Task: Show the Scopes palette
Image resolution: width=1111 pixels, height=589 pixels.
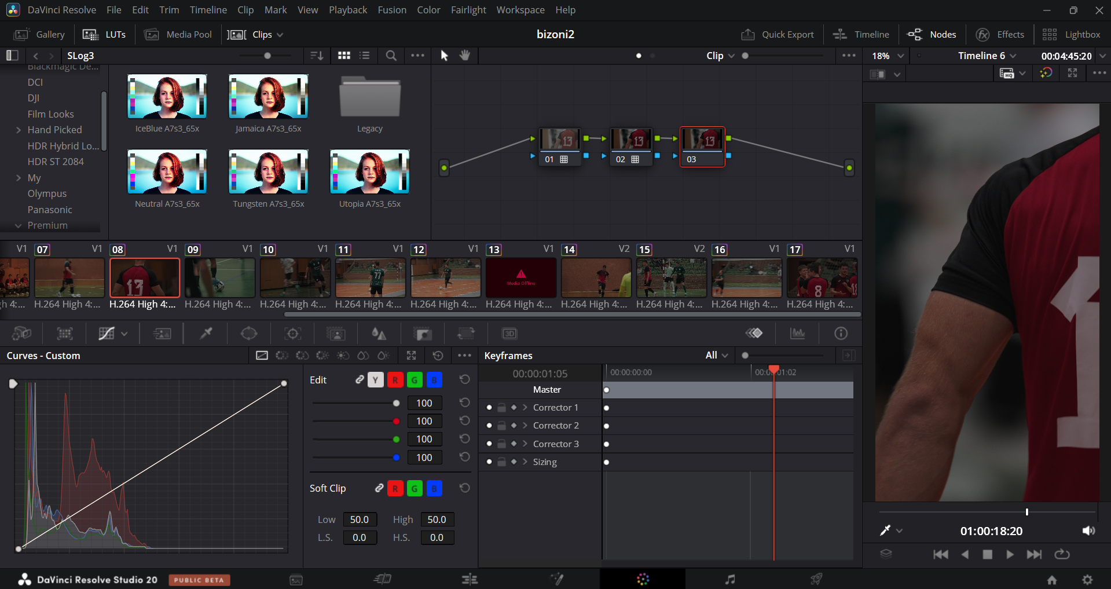Action: pyautogui.click(x=797, y=333)
